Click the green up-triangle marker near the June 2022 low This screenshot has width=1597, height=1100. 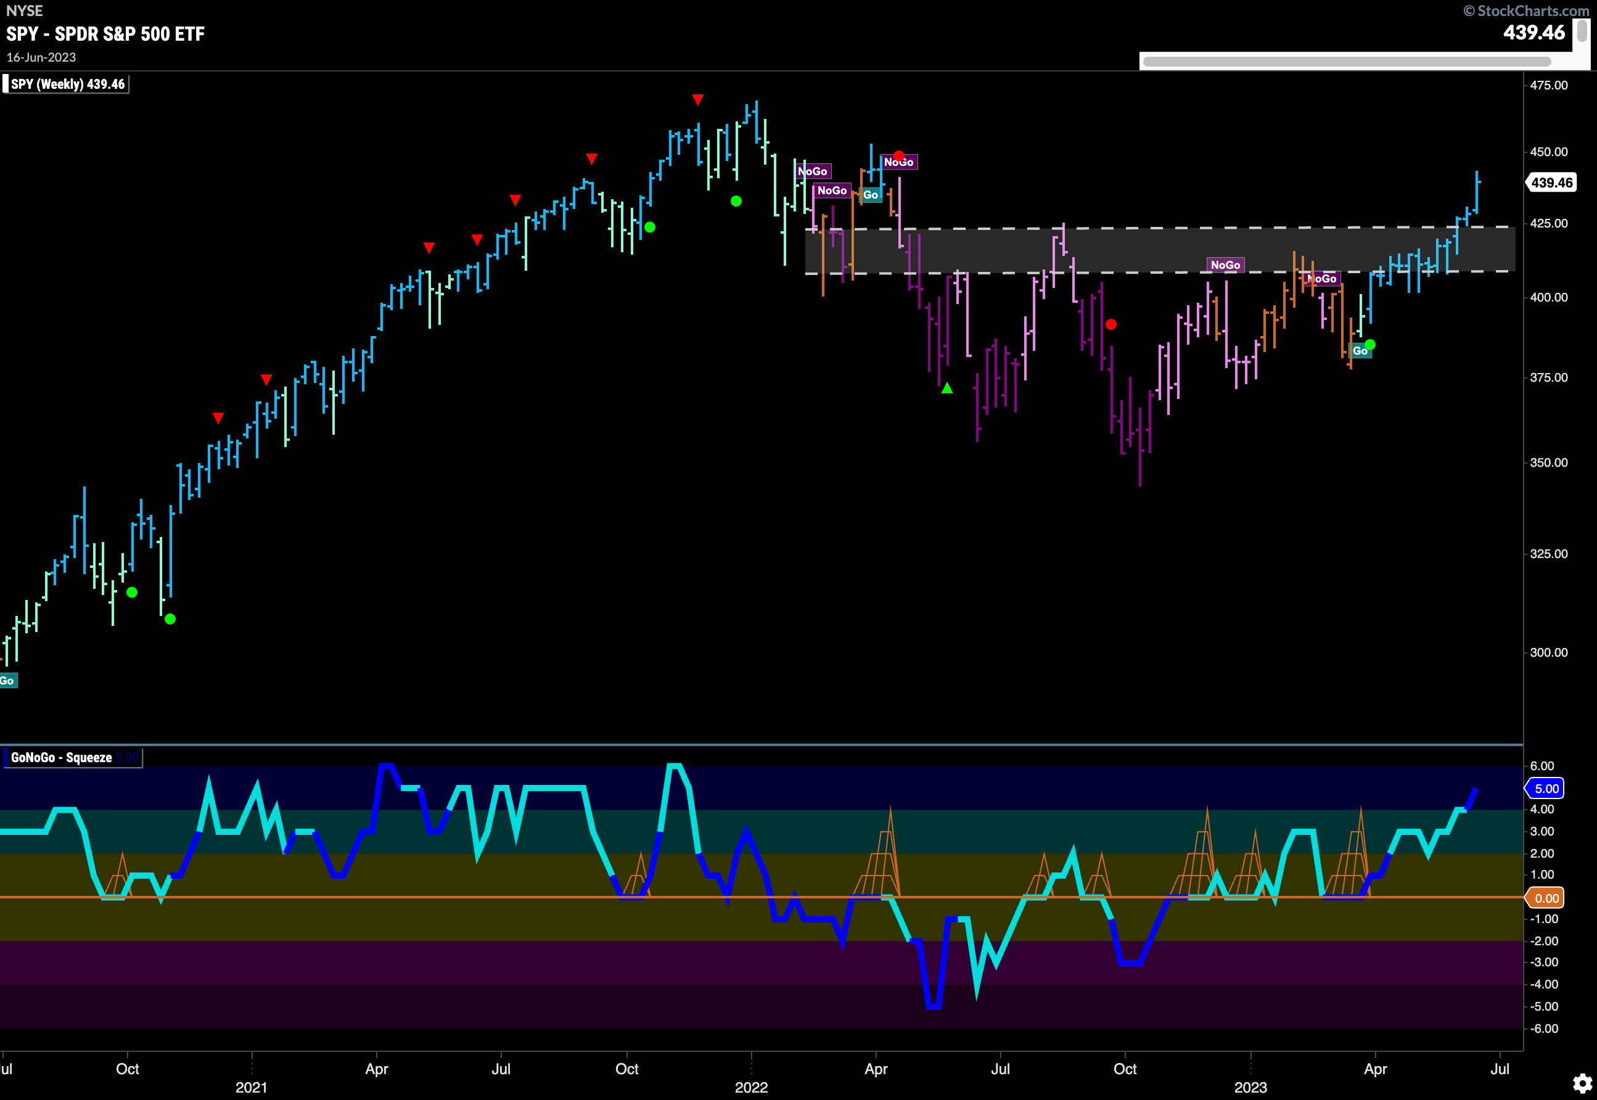[947, 388]
